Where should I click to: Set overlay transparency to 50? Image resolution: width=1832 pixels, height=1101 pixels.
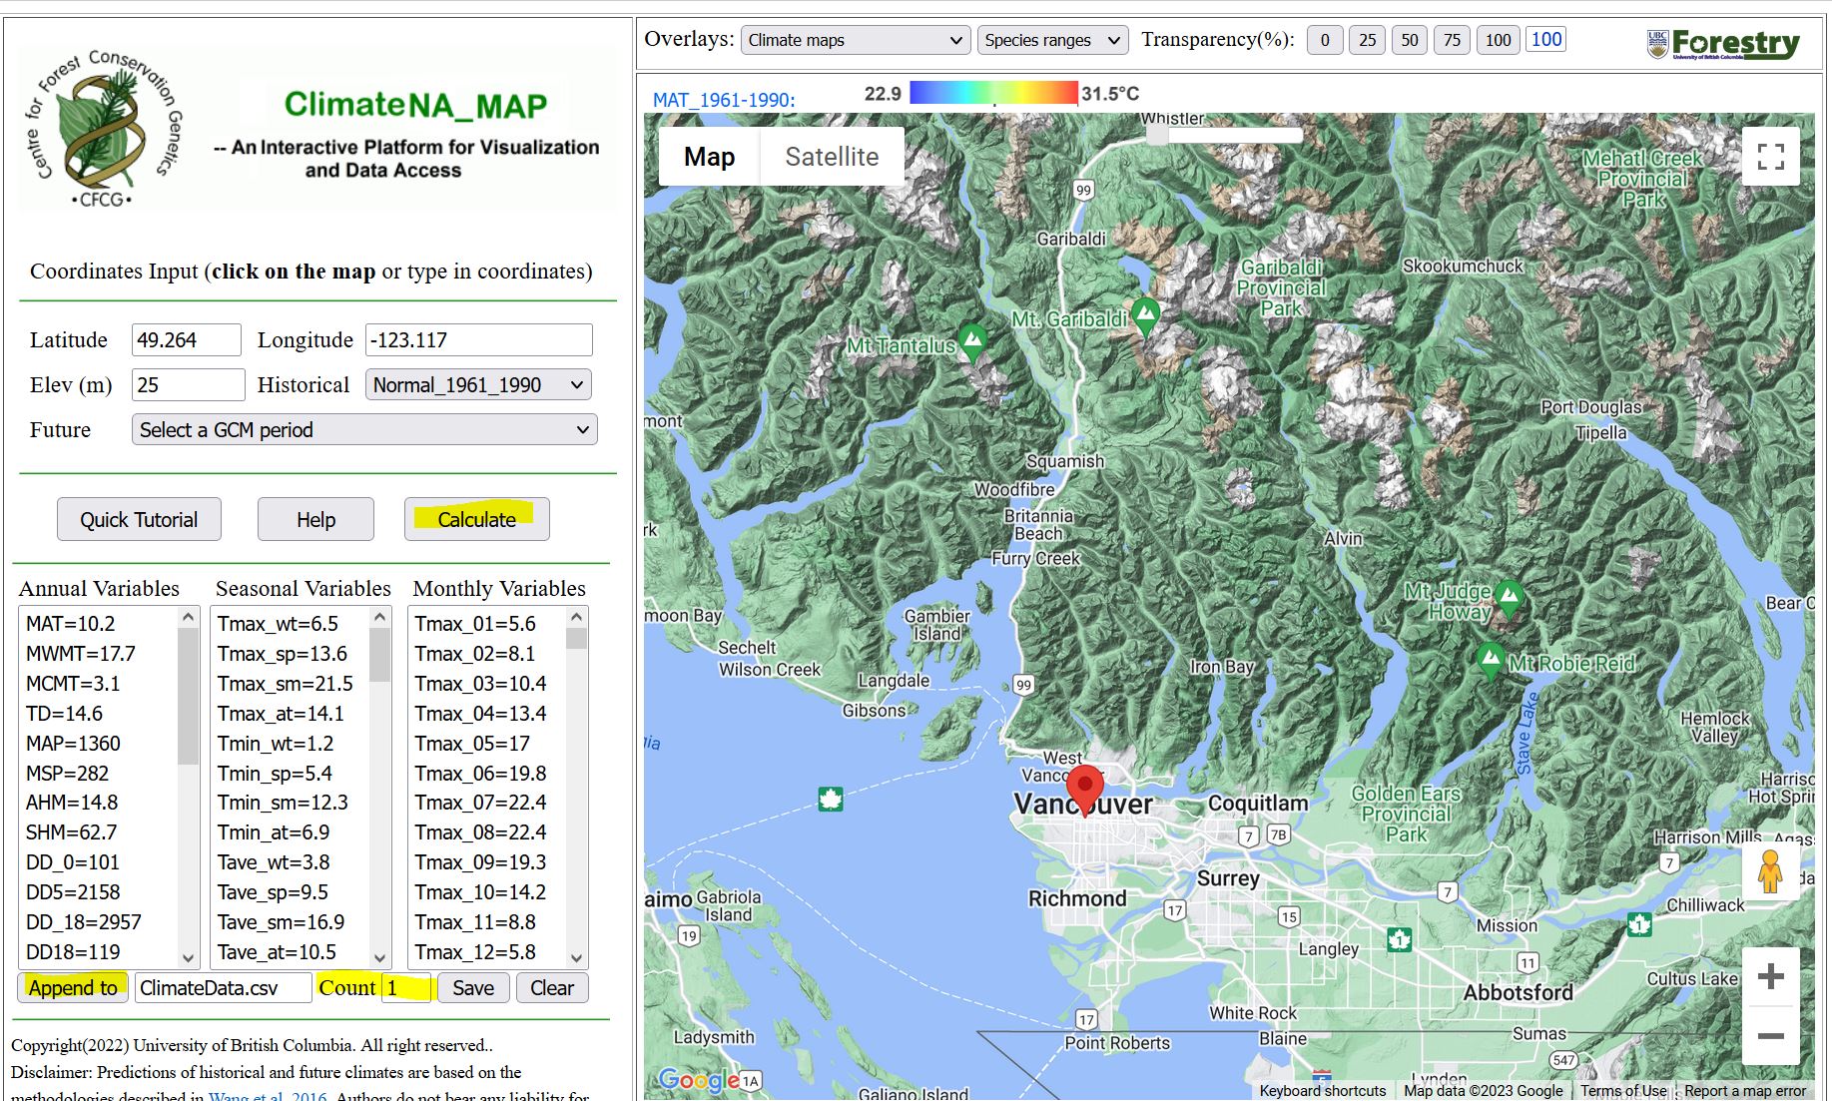coord(1410,40)
